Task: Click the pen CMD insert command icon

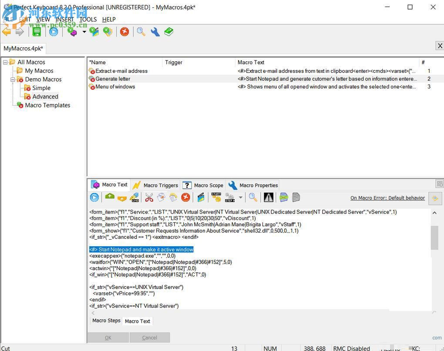Action: (134, 197)
